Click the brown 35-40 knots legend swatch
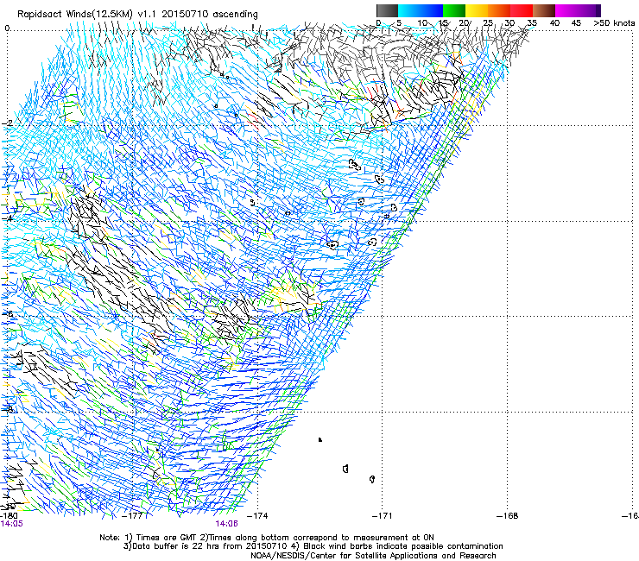This screenshot has width=639, height=561. (x=544, y=10)
